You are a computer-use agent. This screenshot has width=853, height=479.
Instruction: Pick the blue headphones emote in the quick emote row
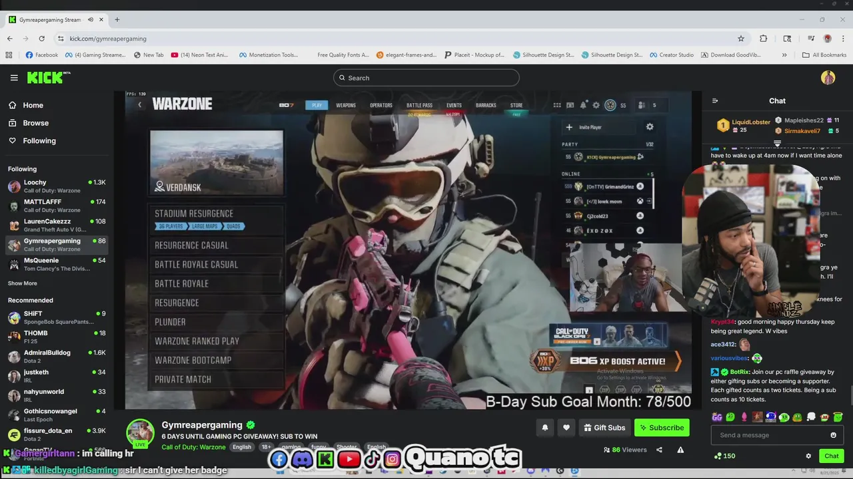(x=771, y=417)
